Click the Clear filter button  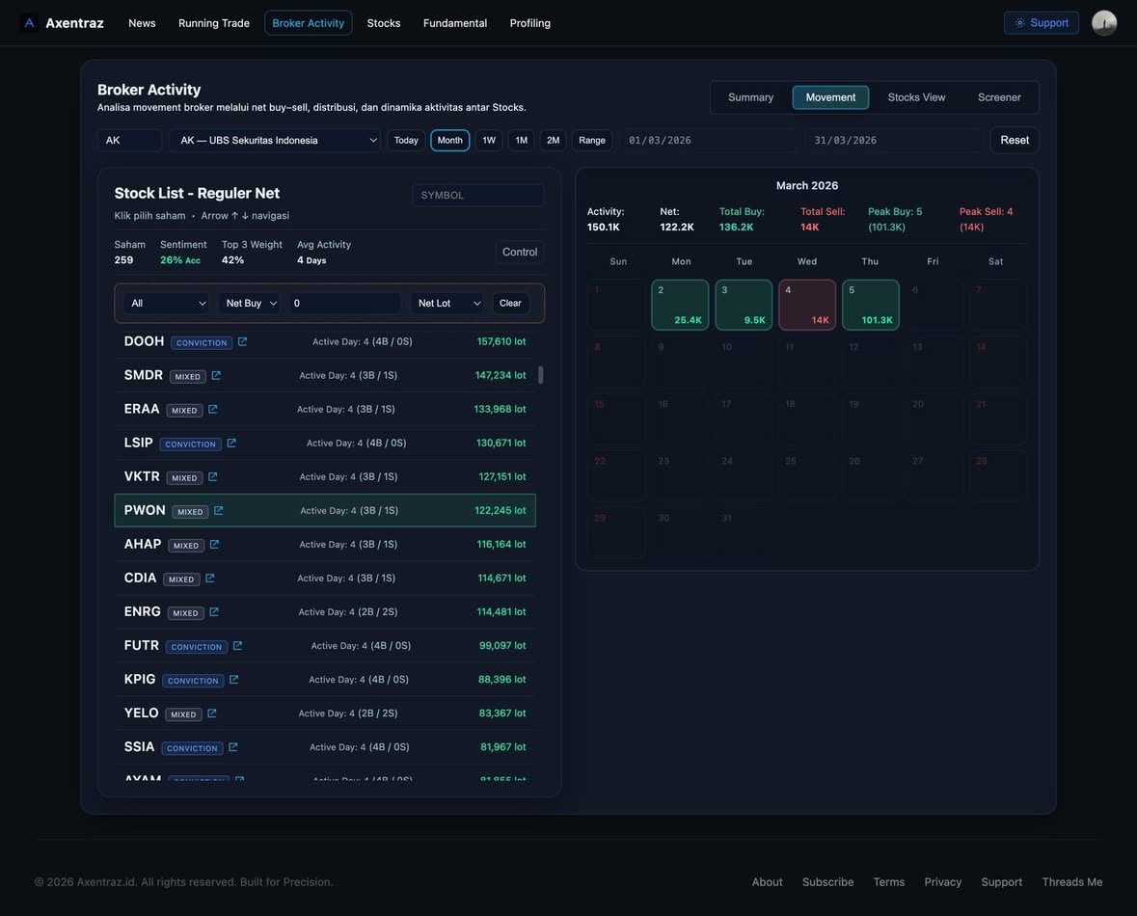coord(510,303)
